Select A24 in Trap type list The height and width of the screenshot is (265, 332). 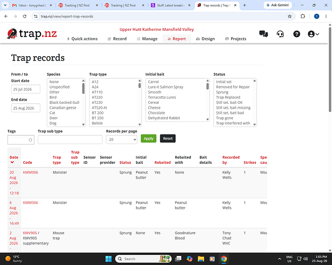(x=95, y=87)
